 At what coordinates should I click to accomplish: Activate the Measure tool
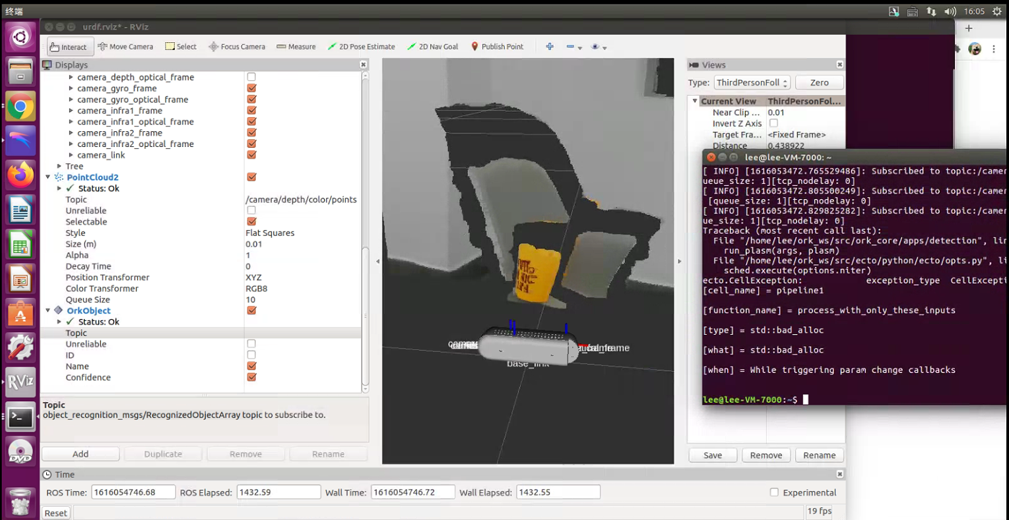coord(296,47)
